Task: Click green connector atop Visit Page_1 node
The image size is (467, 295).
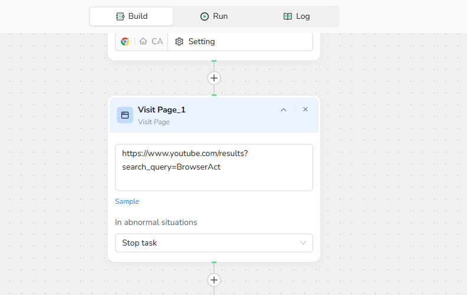Action: point(214,95)
